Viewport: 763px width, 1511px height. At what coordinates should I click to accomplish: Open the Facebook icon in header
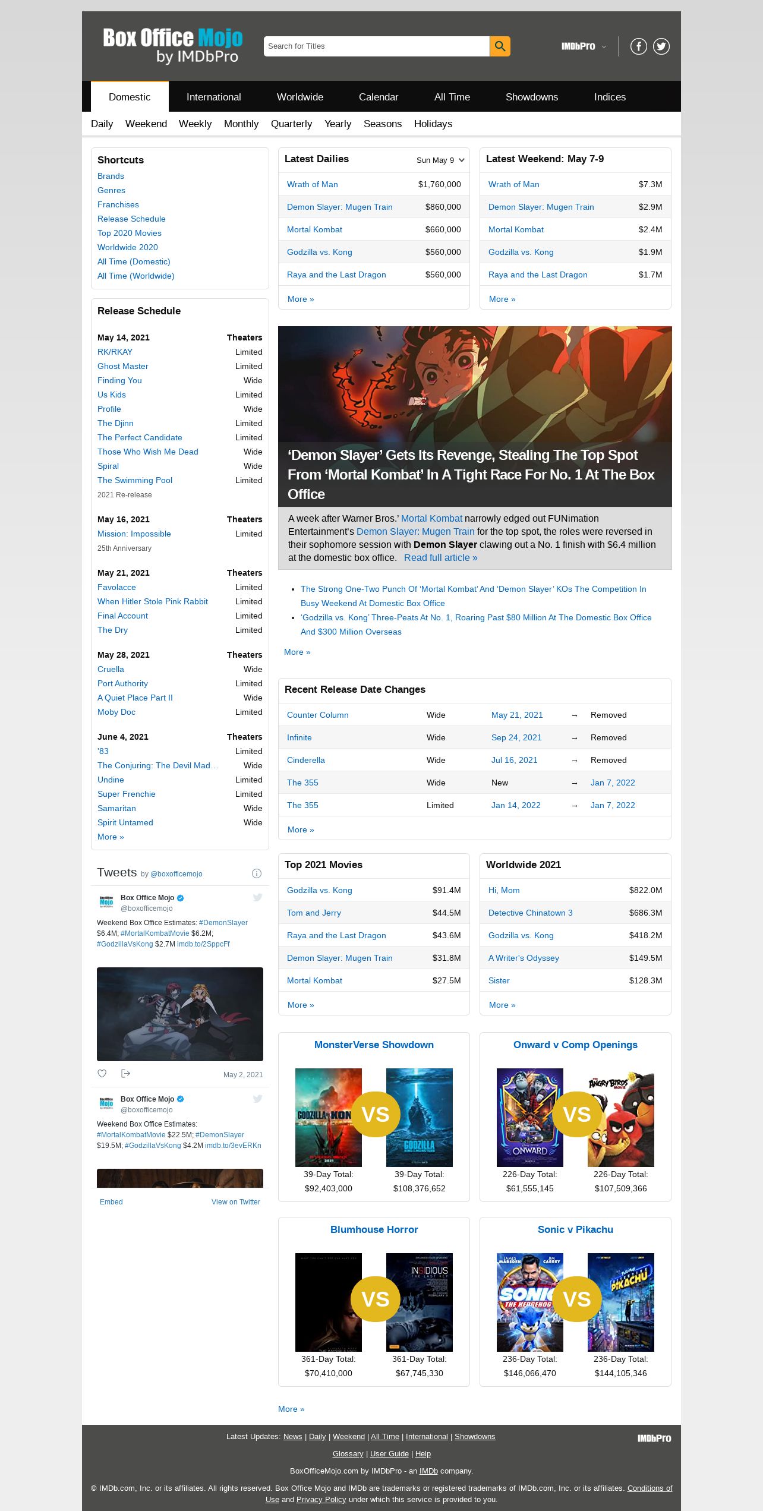coord(638,46)
